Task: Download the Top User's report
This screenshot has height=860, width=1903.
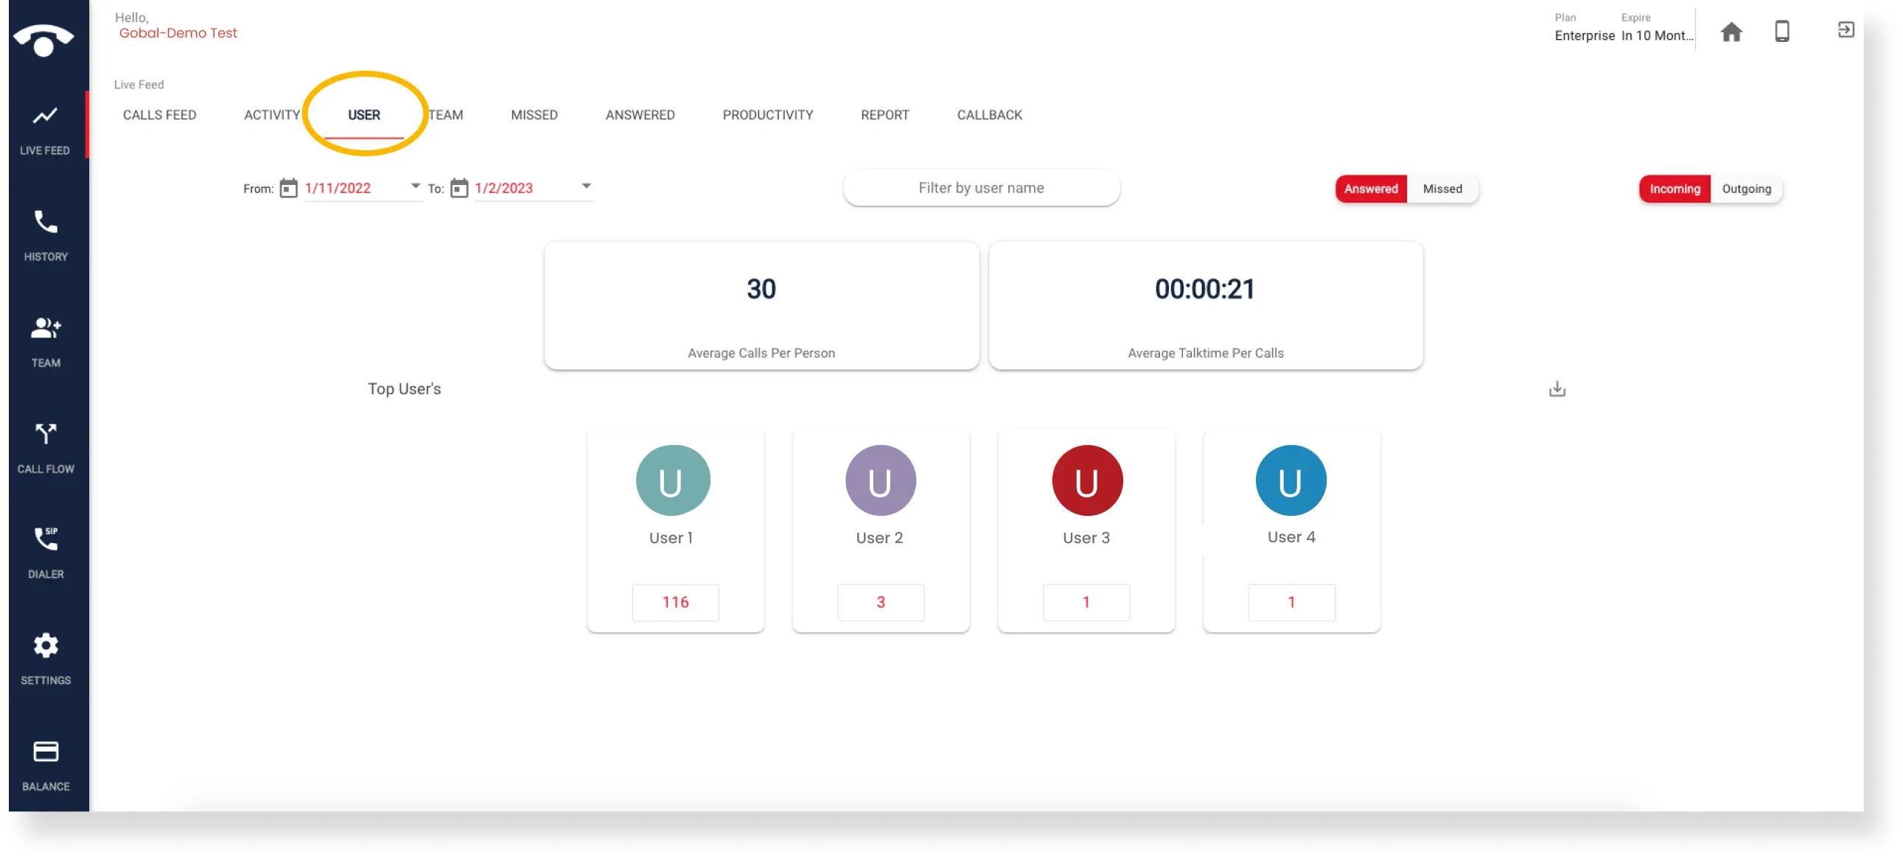Action: click(x=1557, y=388)
